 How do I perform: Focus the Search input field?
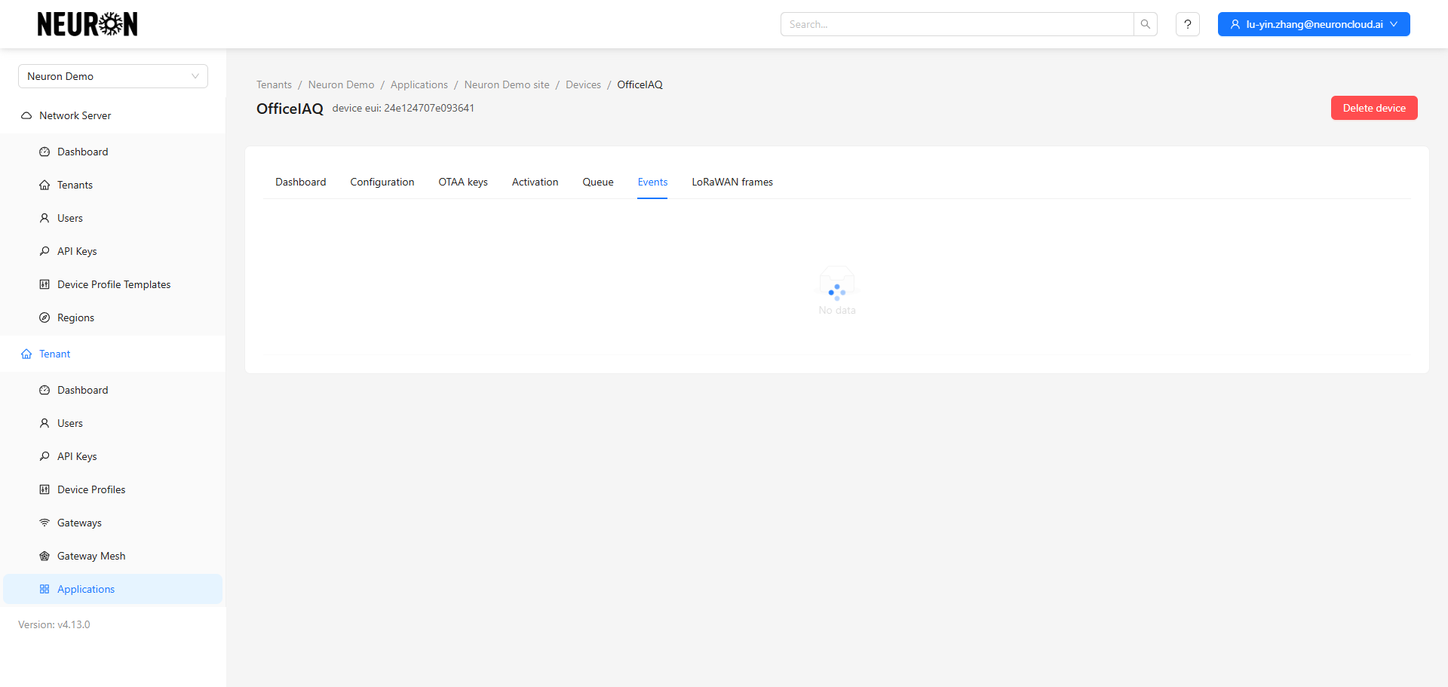click(957, 24)
